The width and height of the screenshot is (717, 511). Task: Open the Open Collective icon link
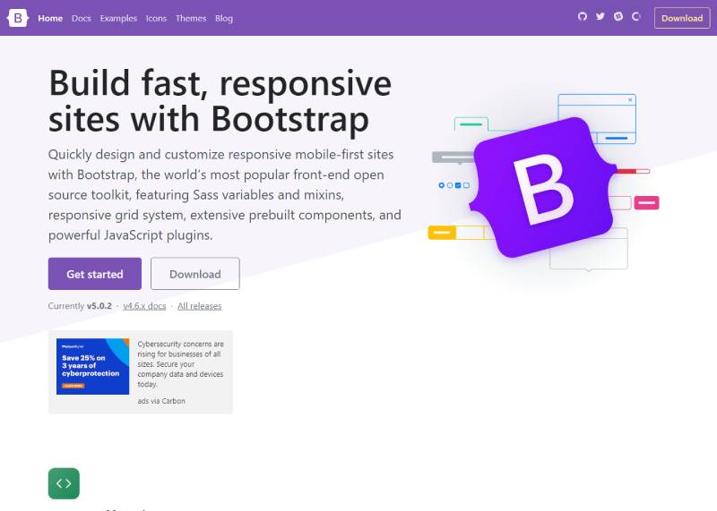[636, 17]
